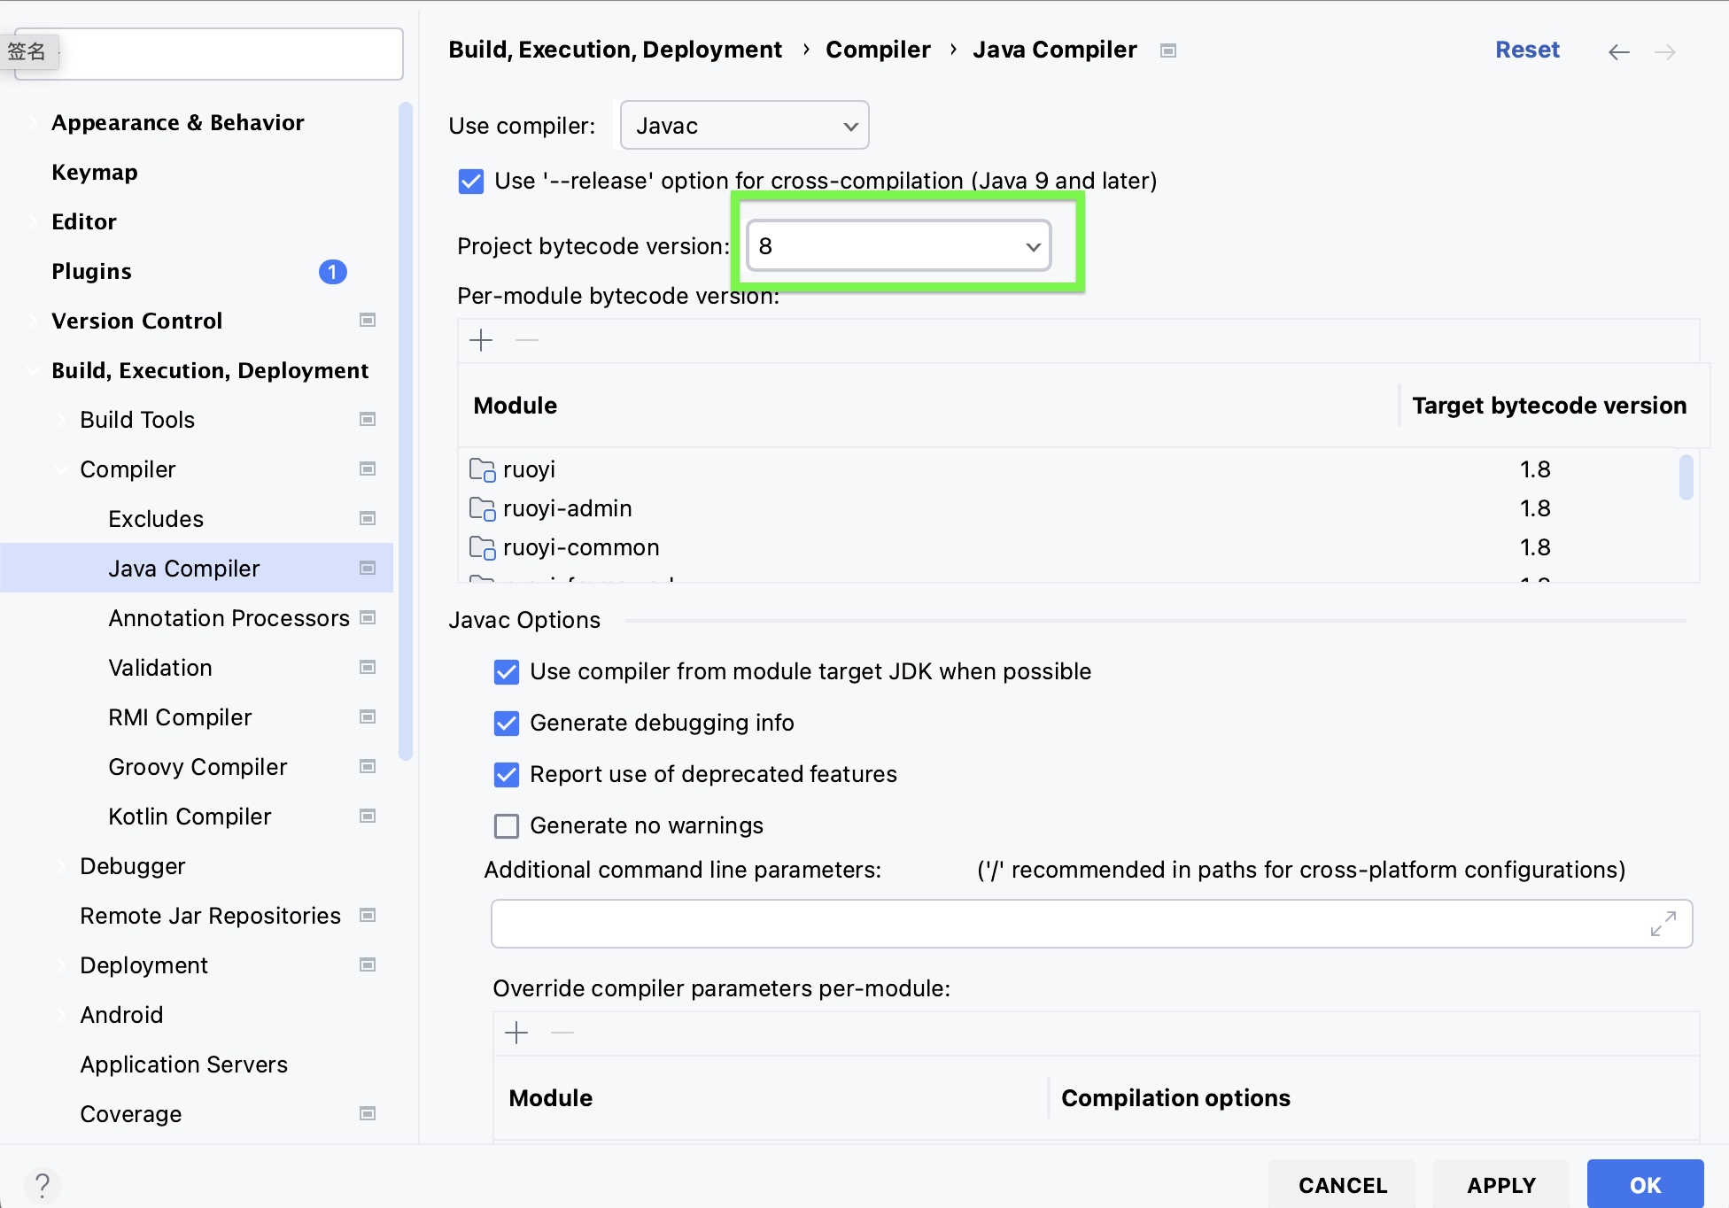
Task: Click project icon next to Validation
Action: click(x=368, y=667)
